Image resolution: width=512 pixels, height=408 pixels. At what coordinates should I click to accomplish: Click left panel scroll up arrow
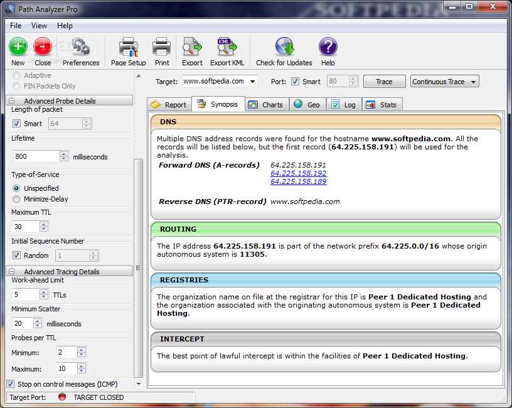point(139,76)
